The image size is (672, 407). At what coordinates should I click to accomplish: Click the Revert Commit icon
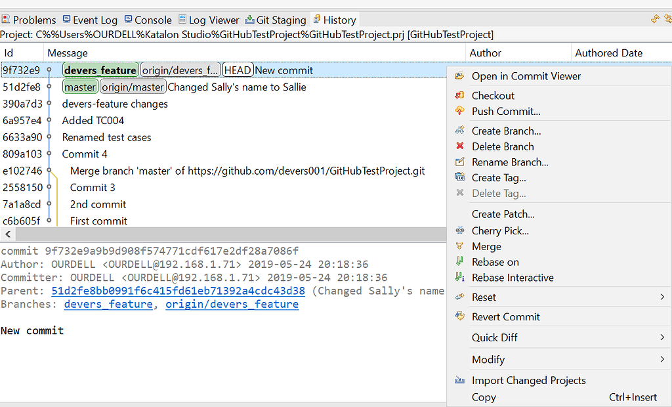459,316
